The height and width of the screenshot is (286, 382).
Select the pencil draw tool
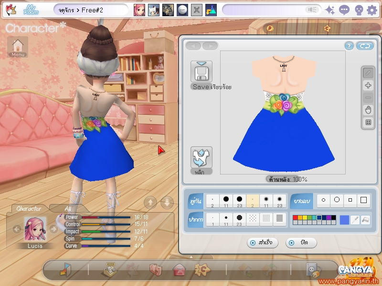pyautogui.click(x=368, y=73)
